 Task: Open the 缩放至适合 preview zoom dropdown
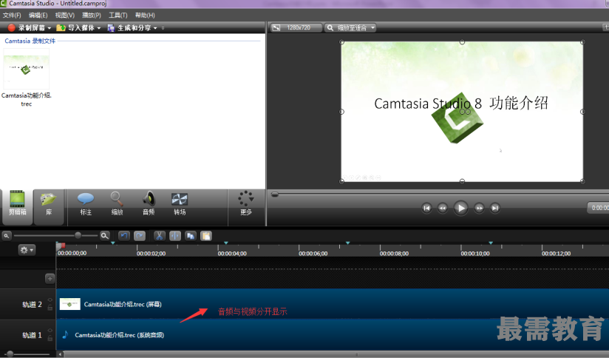(351, 27)
